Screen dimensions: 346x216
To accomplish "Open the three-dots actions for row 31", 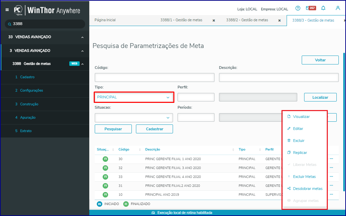I will click(x=331, y=185).
